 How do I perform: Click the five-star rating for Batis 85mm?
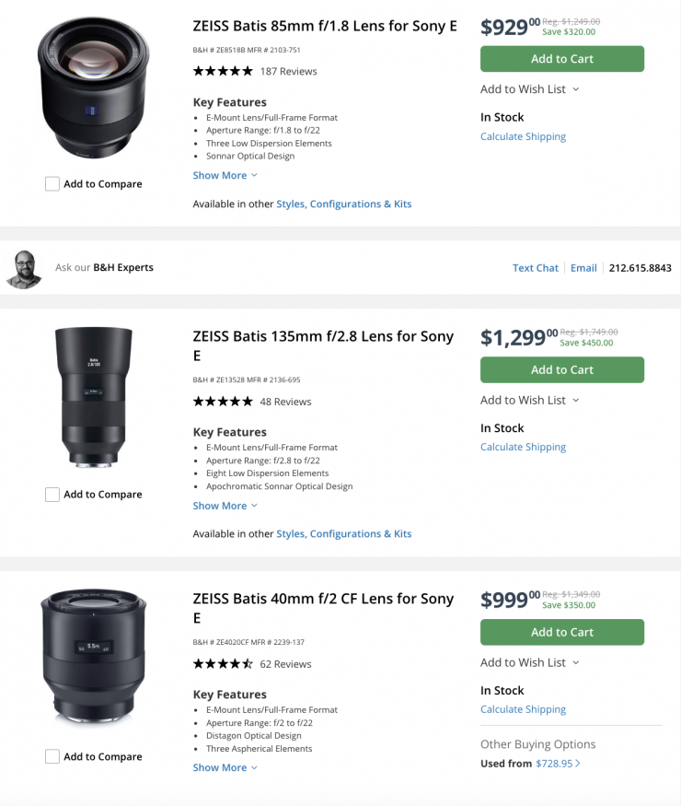pyautogui.click(x=222, y=71)
